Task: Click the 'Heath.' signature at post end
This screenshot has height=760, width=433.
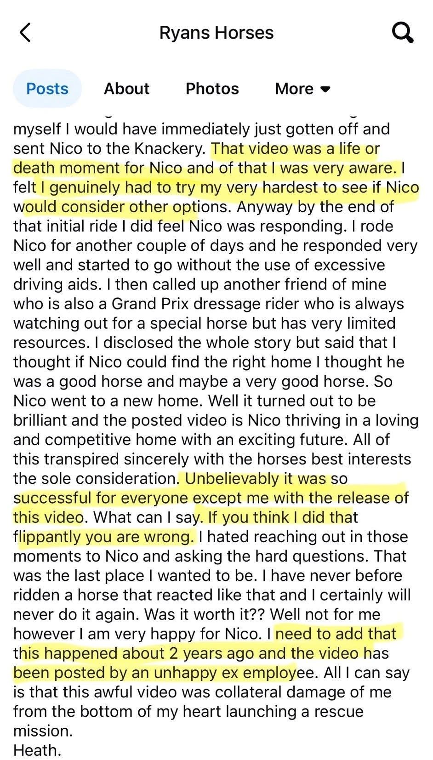Action: coord(37,750)
